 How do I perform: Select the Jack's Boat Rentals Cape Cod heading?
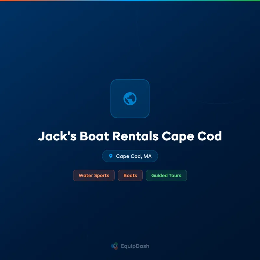click(x=130, y=136)
